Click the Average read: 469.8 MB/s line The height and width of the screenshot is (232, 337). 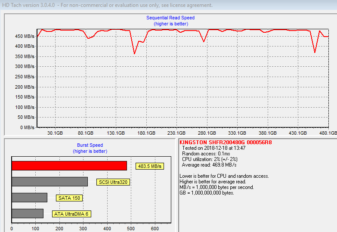[x=209, y=165]
